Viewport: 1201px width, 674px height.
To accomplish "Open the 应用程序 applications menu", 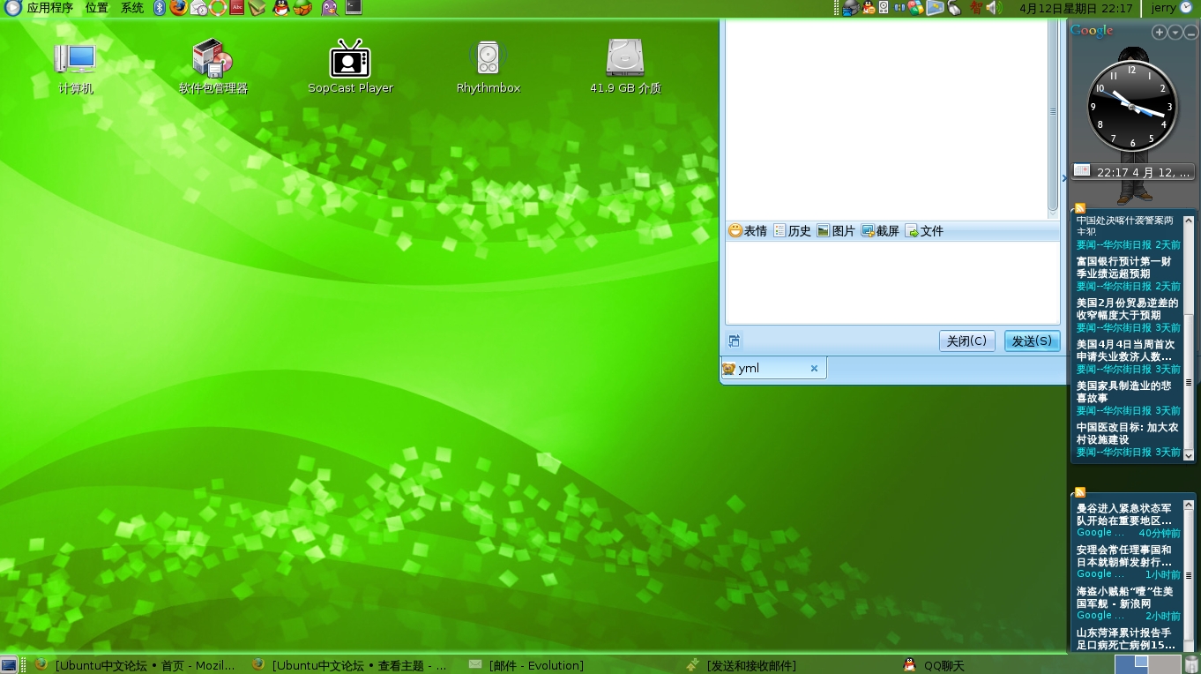I will pyautogui.click(x=40, y=8).
